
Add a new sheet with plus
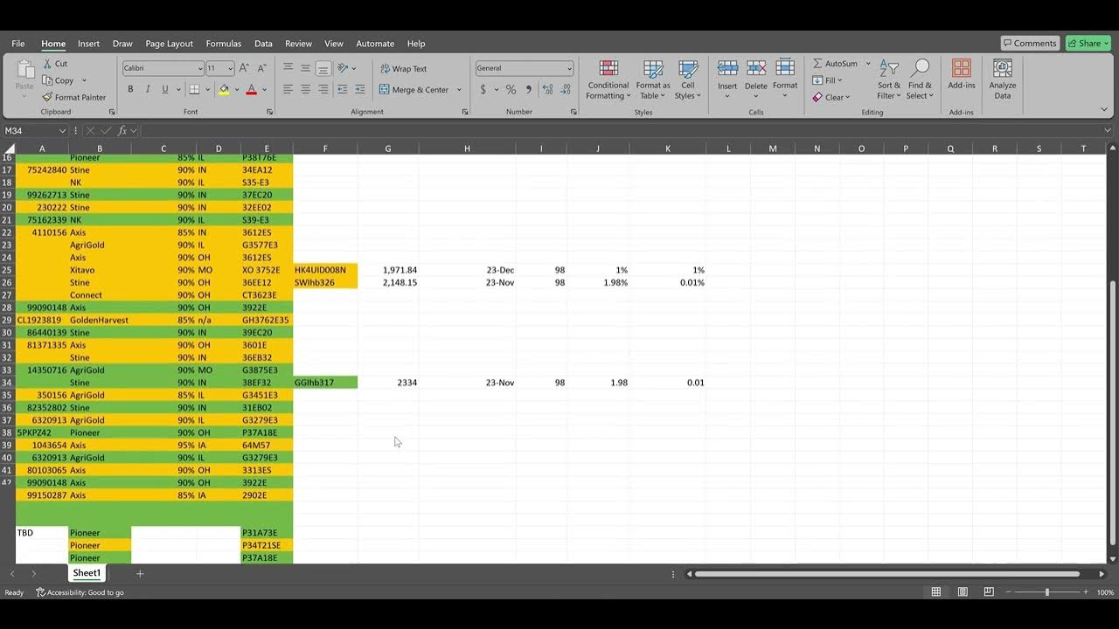point(139,574)
